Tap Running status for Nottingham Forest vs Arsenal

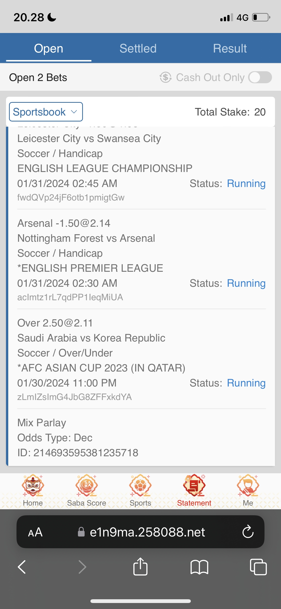pos(246,283)
